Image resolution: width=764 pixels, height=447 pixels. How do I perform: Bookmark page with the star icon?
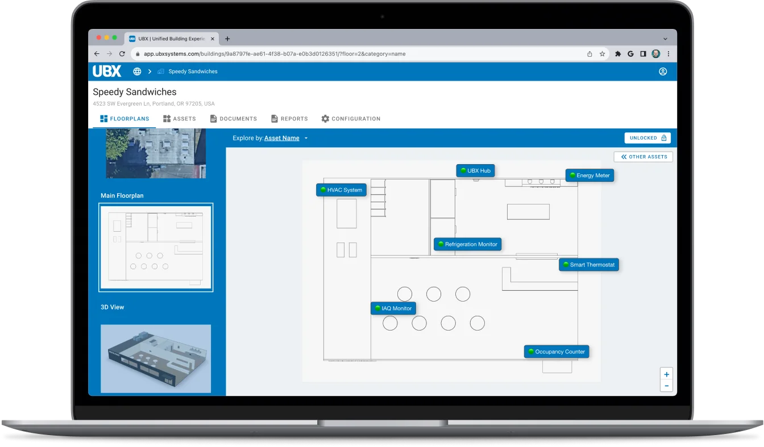[603, 54]
